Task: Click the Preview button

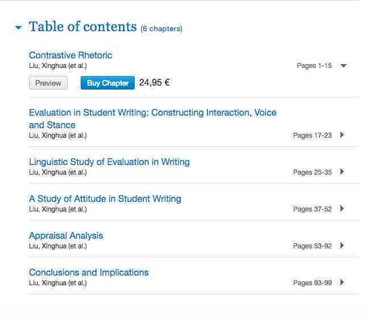Action: point(48,83)
